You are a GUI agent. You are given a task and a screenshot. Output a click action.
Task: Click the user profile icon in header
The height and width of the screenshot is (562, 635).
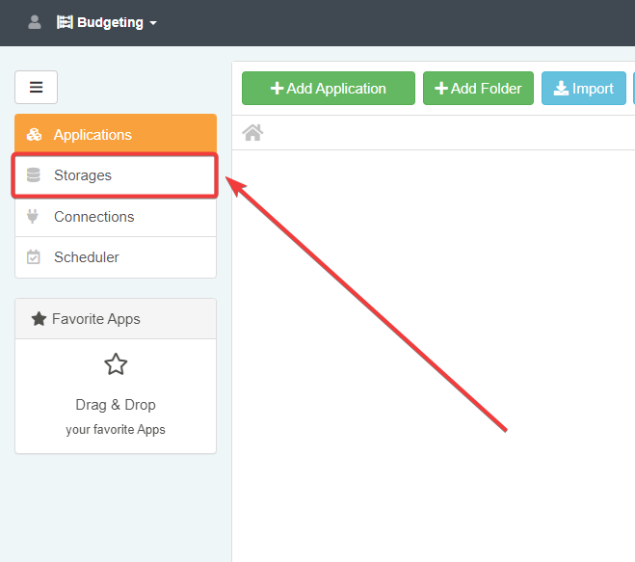pos(35,22)
